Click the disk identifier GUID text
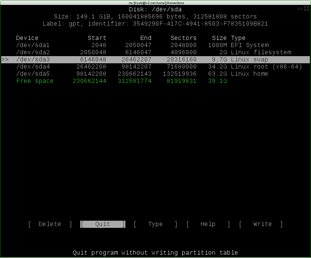Screen dimensions: 311x258 pyautogui.click(x=200, y=24)
